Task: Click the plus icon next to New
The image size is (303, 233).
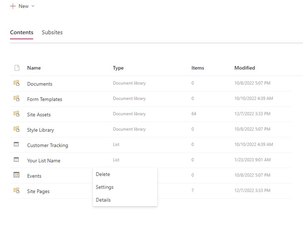Action: pos(13,6)
